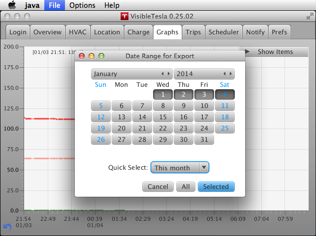Select Saturday the 18th
Screen dimensions: 316x236
click(x=225, y=117)
